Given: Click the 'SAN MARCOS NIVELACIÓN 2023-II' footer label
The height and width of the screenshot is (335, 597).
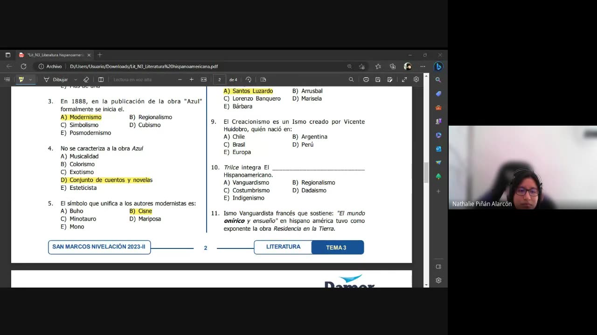Looking at the screenshot, I should click(x=99, y=247).
